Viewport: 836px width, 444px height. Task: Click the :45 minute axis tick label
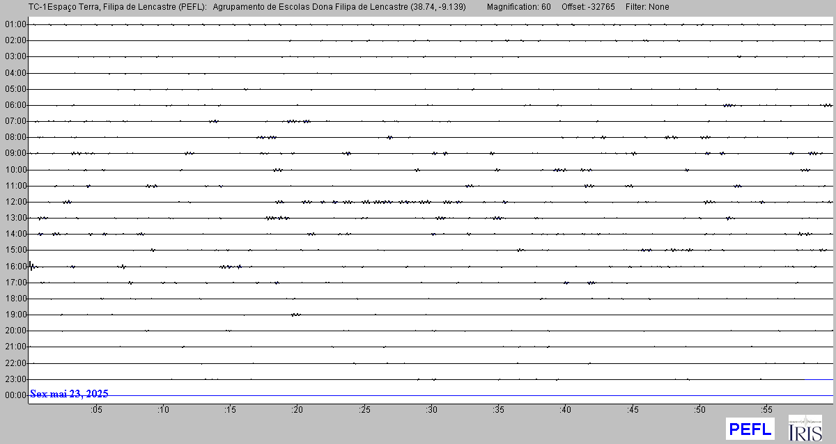coord(633,410)
